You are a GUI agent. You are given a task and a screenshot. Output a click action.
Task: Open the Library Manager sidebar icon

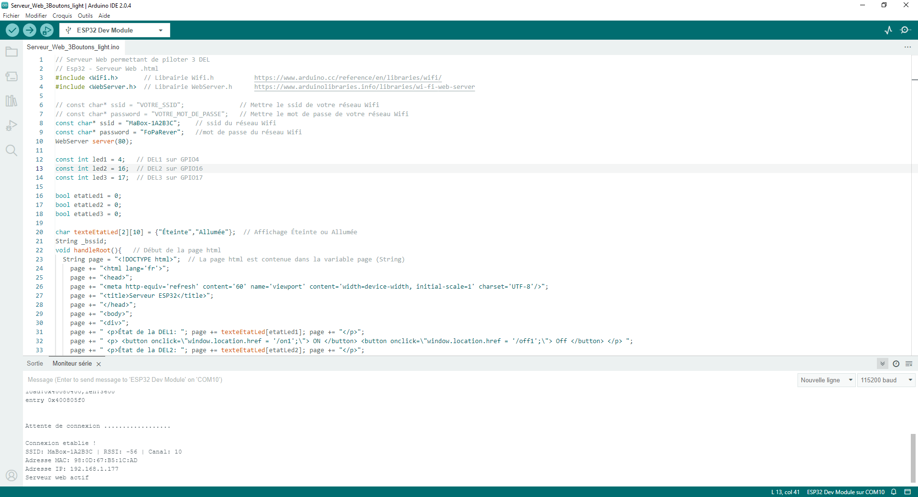(x=11, y=101)
